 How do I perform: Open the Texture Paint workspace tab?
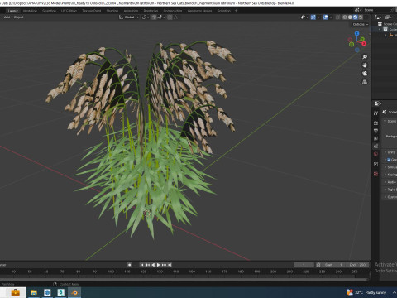tap(92, 11)
